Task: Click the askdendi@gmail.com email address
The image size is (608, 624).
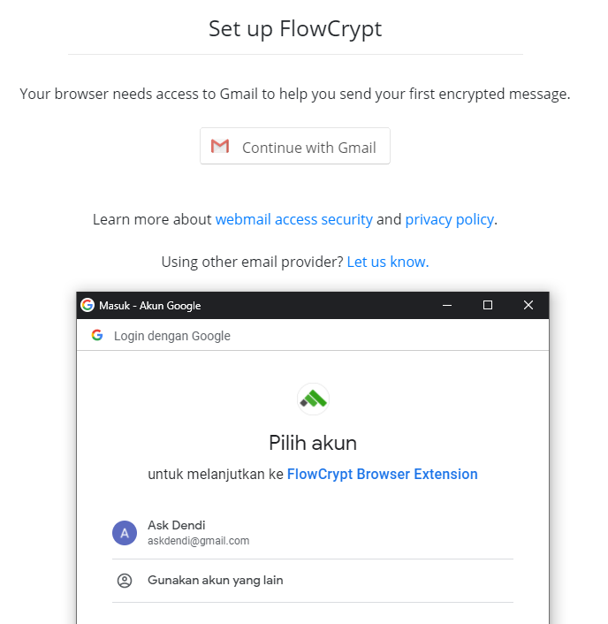Action: click(x=199, y=541)
